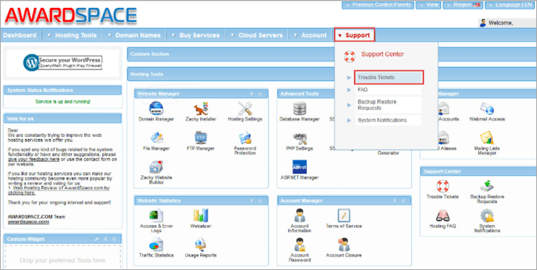Open Trouble Tickets icon in Support Center widget

tap(443, 187)
